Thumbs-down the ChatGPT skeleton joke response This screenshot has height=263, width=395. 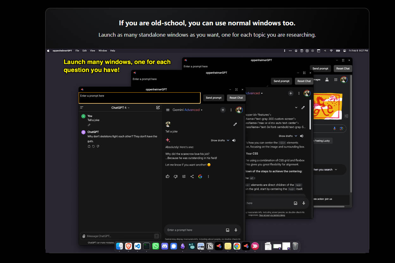tap(98, 146)
